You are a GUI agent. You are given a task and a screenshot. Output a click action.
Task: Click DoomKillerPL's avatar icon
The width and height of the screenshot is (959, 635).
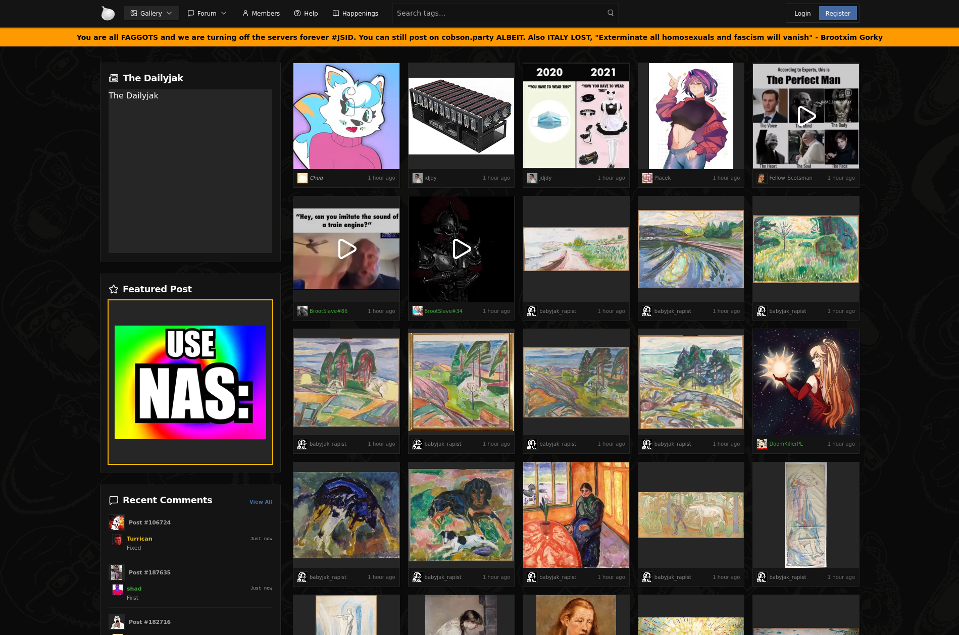coord(762,444)
